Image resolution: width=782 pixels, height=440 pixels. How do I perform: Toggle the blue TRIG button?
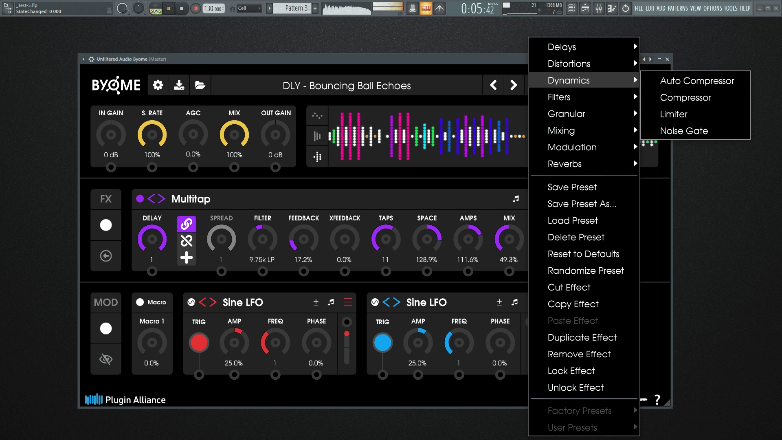tap(382, 343)
